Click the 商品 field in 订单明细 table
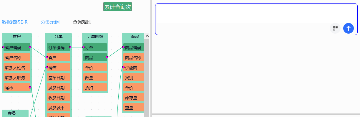This screenshot has width=360, height=117. click(95, 57)
